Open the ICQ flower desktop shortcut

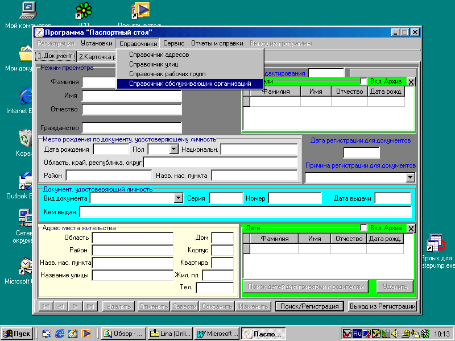84,11
